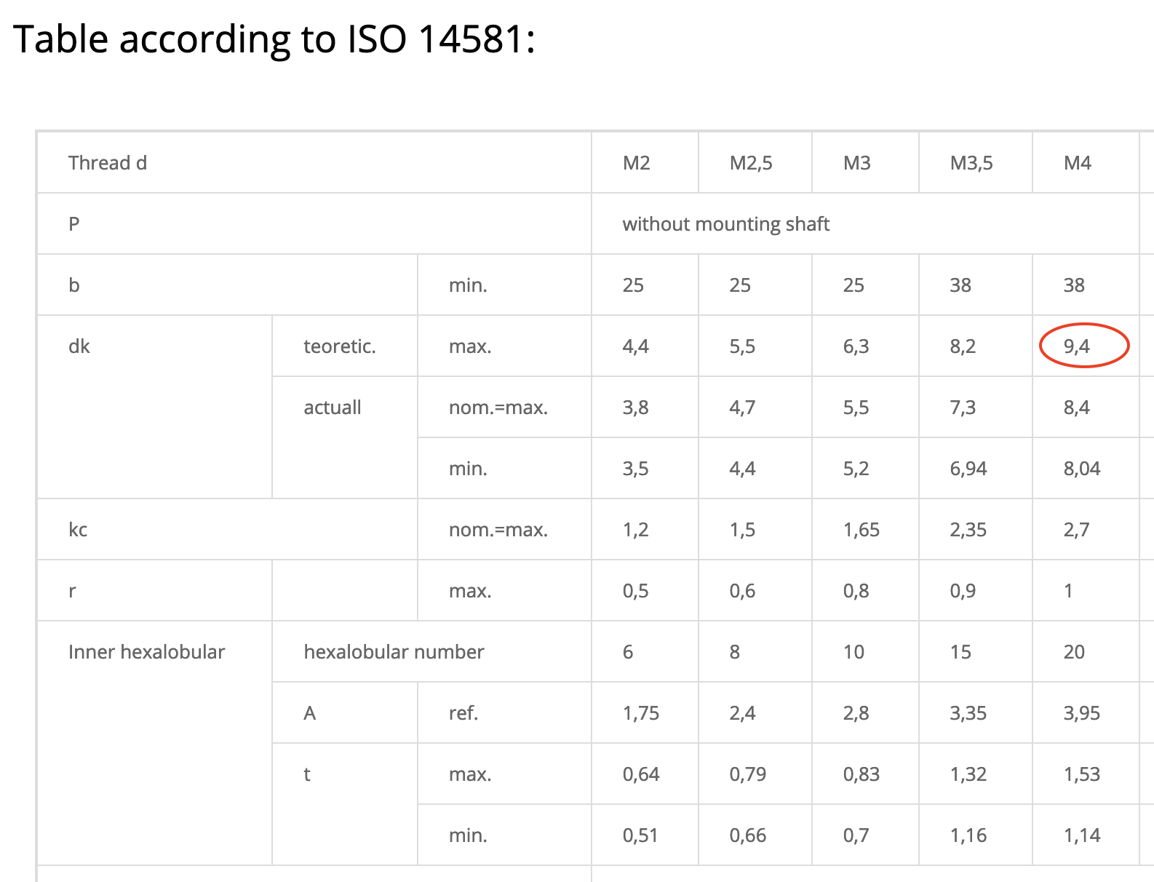Select the "Inner hexalobular" row label
The height and width of the screenshot is (882, 1154).
pyautogui.click(x=146, y=652)
